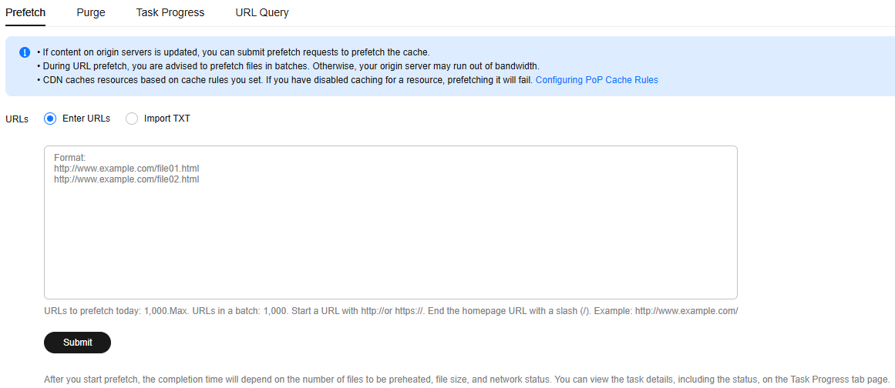Click the URLs to prefetch today hint
This screenshot has width=895, height=388.
(x=391, y=311)
